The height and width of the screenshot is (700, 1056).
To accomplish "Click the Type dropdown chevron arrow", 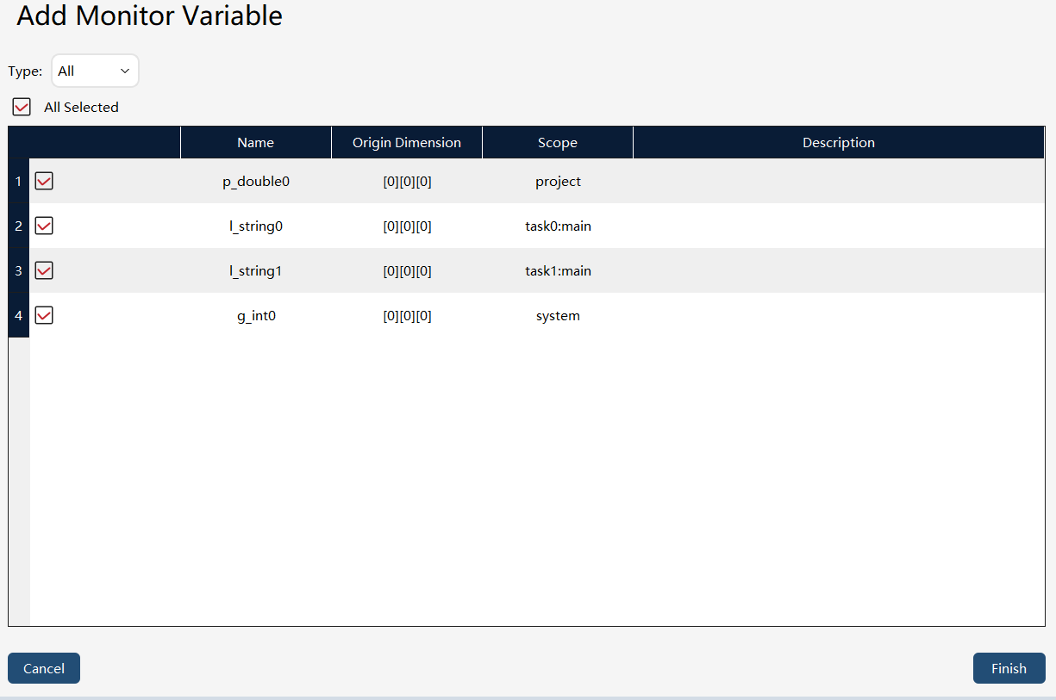I will 125,71.
